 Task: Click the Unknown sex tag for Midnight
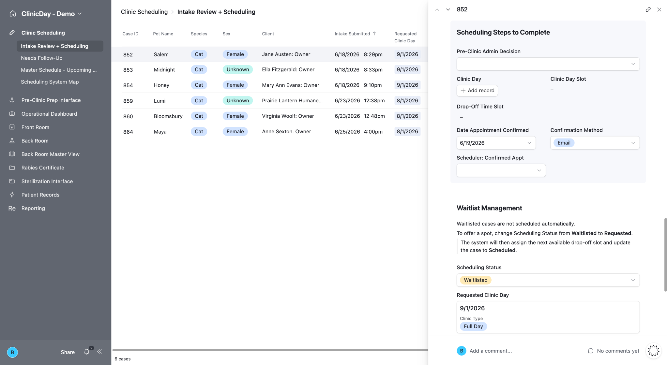pos(237,69)
